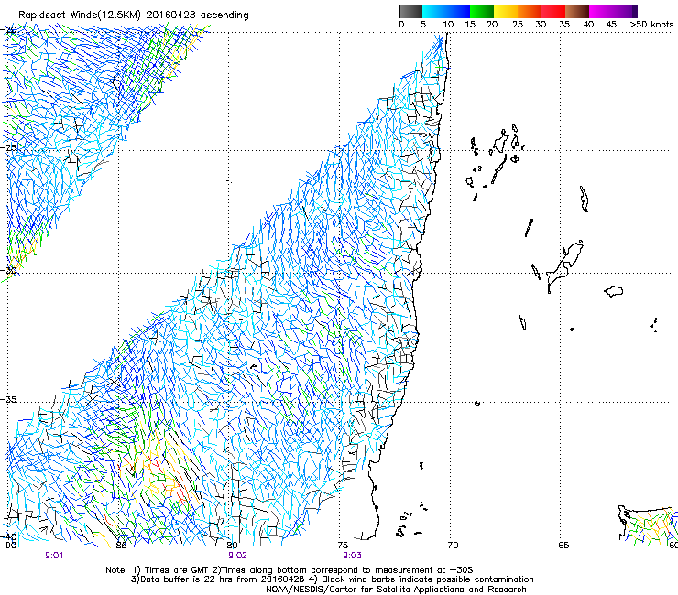Click the magenta 40-45 knots legend swatch

[x=601, y=11]
